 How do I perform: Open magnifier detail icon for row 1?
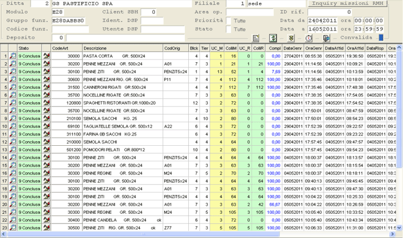13,56
